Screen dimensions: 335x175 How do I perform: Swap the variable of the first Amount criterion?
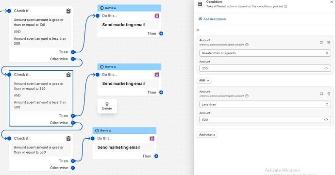[321, 43]
